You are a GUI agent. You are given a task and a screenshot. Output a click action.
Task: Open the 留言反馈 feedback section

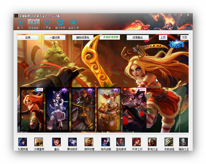[73, 24]
